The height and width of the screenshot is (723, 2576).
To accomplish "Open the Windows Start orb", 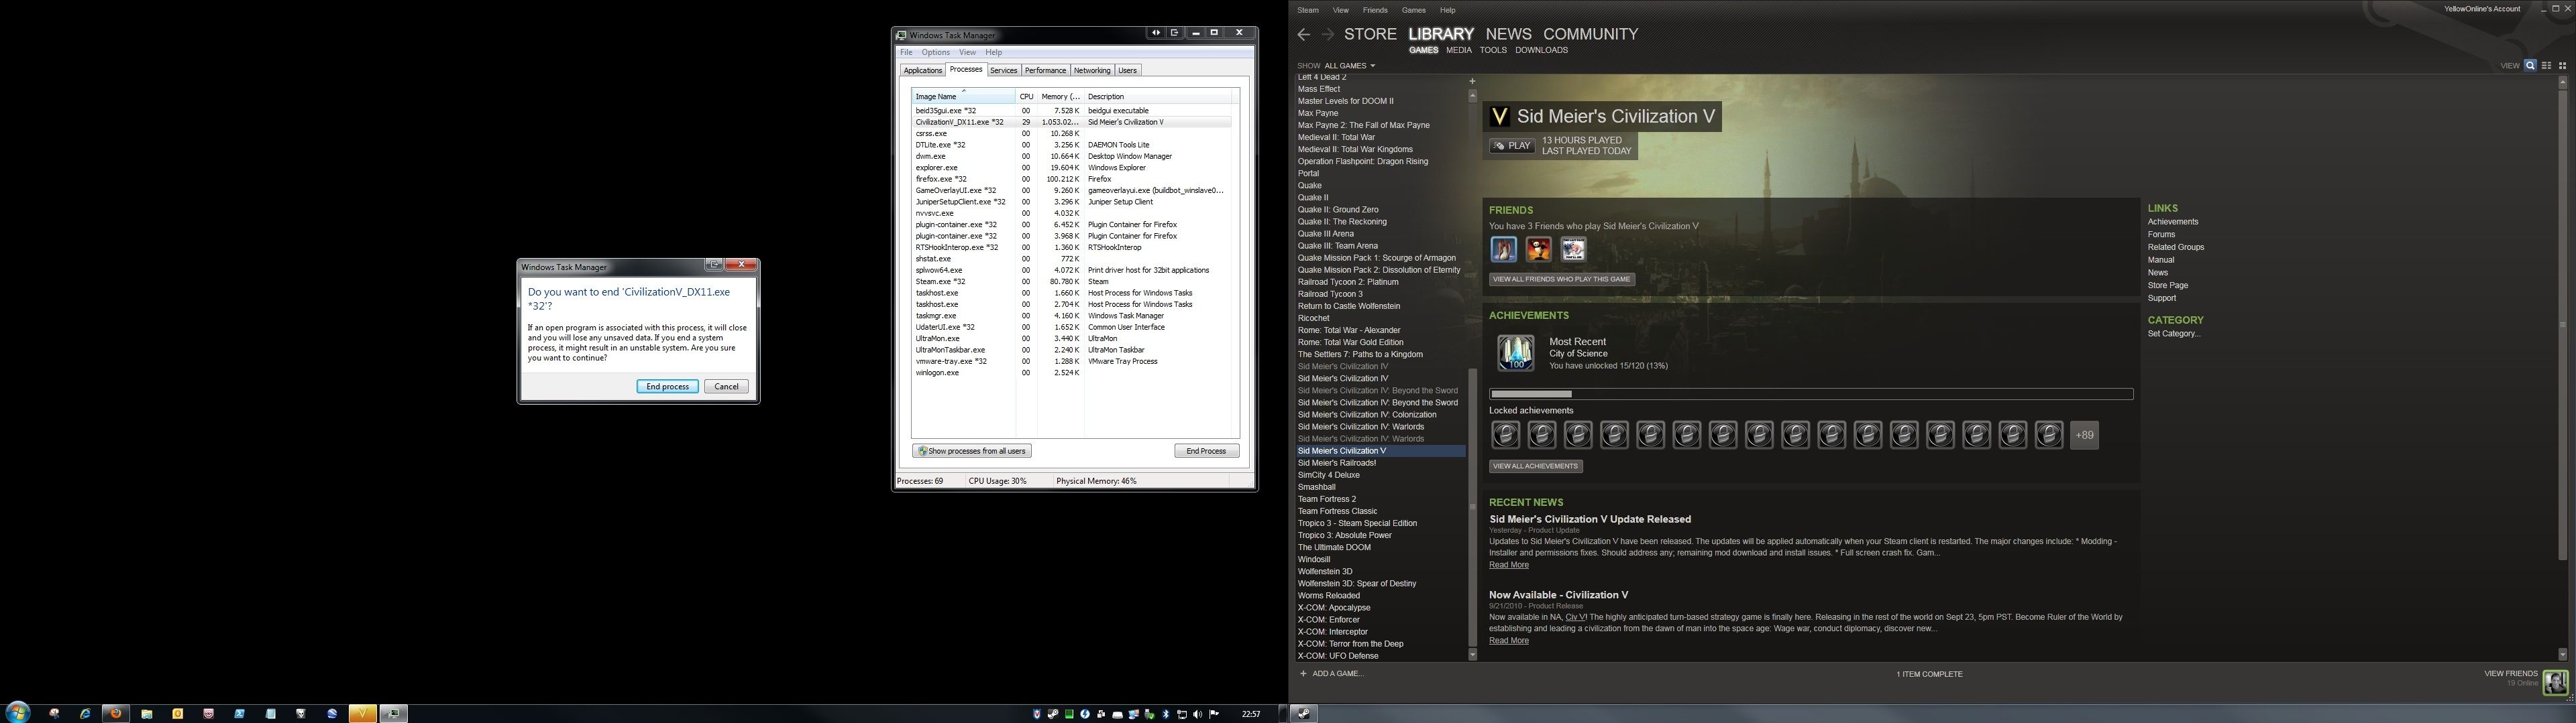I will pos(18,712).
